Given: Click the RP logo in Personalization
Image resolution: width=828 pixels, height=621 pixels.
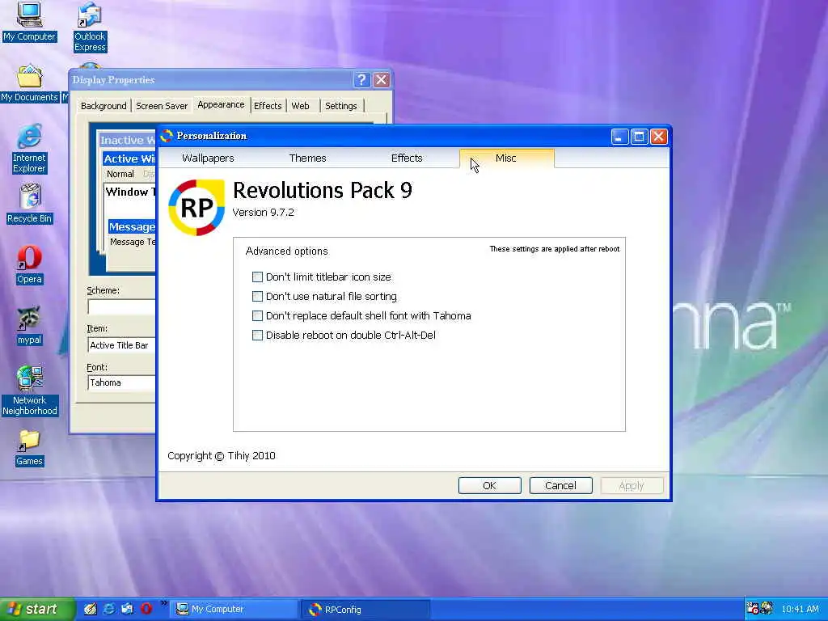Looking at the screenshot, I should click(196, 208).
